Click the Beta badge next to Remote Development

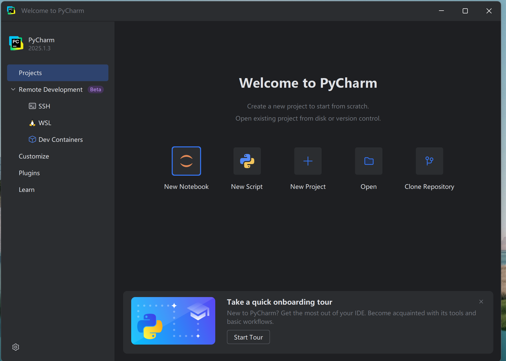pos(95,89)
